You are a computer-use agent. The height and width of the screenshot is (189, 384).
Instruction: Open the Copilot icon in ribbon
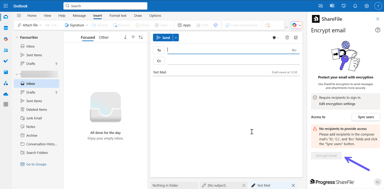coord(295,25)
